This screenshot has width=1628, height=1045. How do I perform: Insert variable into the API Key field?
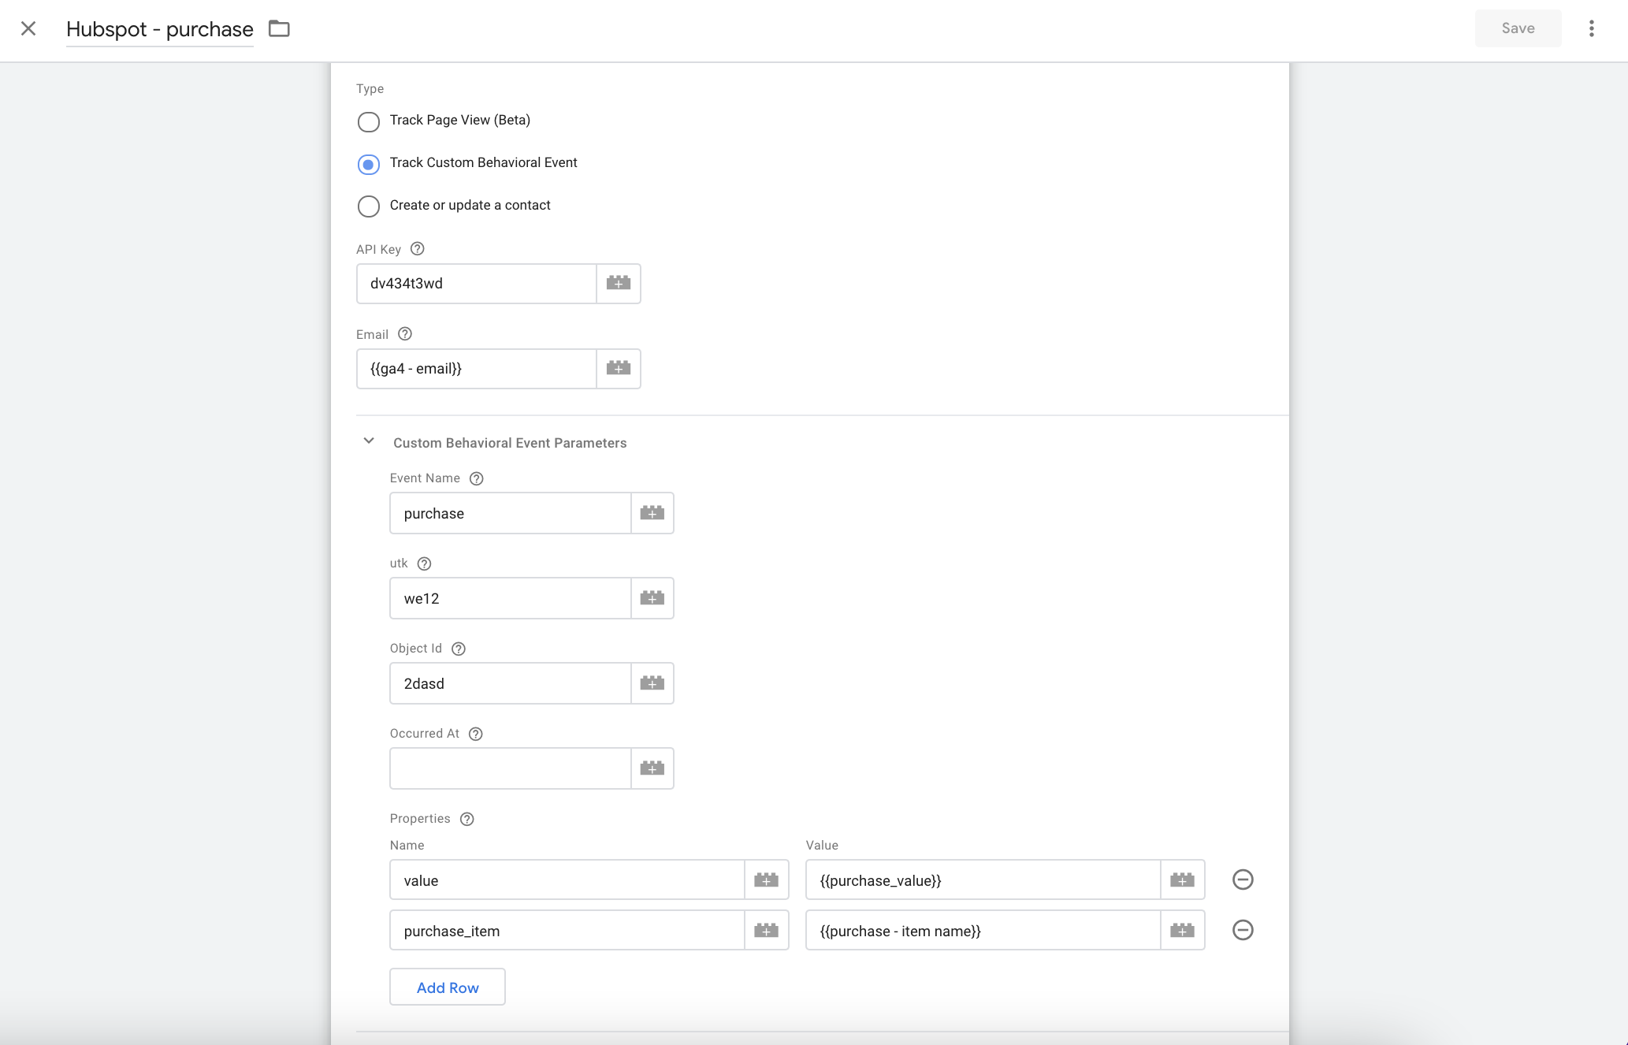[619, 284]
